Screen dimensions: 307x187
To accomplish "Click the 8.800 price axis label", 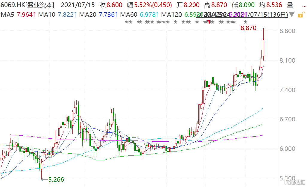I will point(287,31).
